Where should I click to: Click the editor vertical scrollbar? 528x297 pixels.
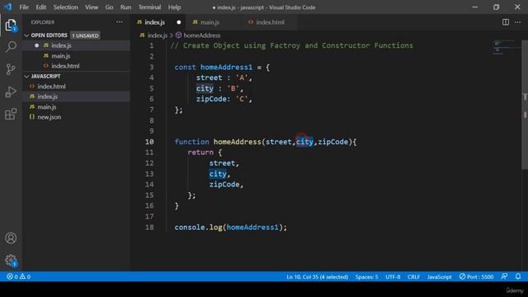[x=525, y=105]
